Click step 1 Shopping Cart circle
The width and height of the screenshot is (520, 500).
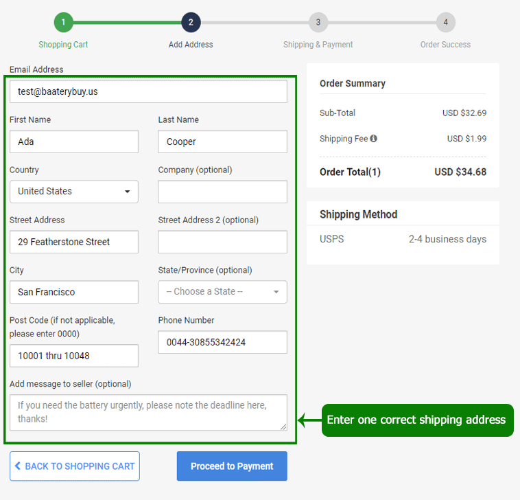(x=63, y=22)
